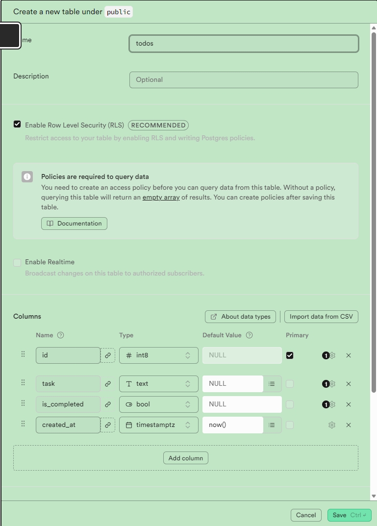Open the gear settings for is_completed column
Screen dimensions: 377x526
[332, 404]
